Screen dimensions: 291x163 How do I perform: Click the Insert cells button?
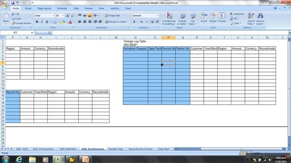204,19
